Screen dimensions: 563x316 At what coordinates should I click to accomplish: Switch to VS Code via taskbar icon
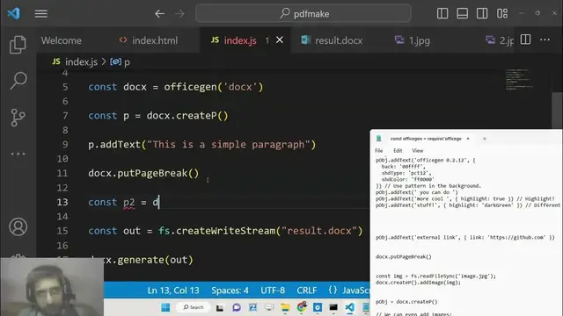click(350, 307)
